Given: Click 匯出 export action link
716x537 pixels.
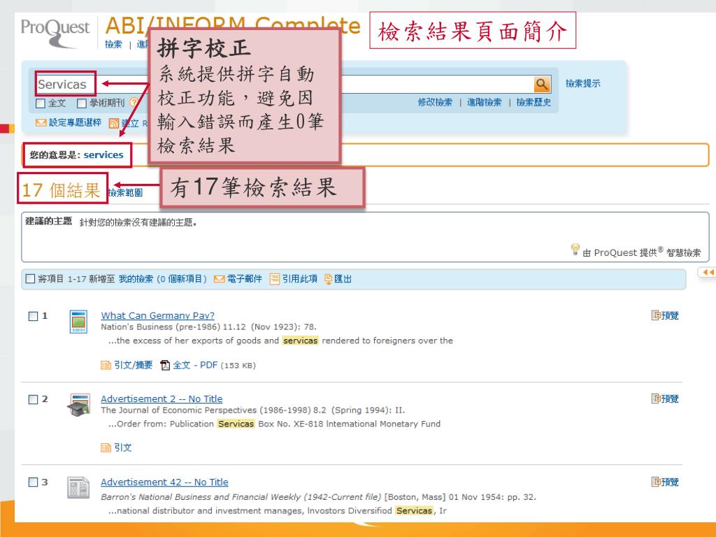Looking at the screenshot, I should click(343, 279).
